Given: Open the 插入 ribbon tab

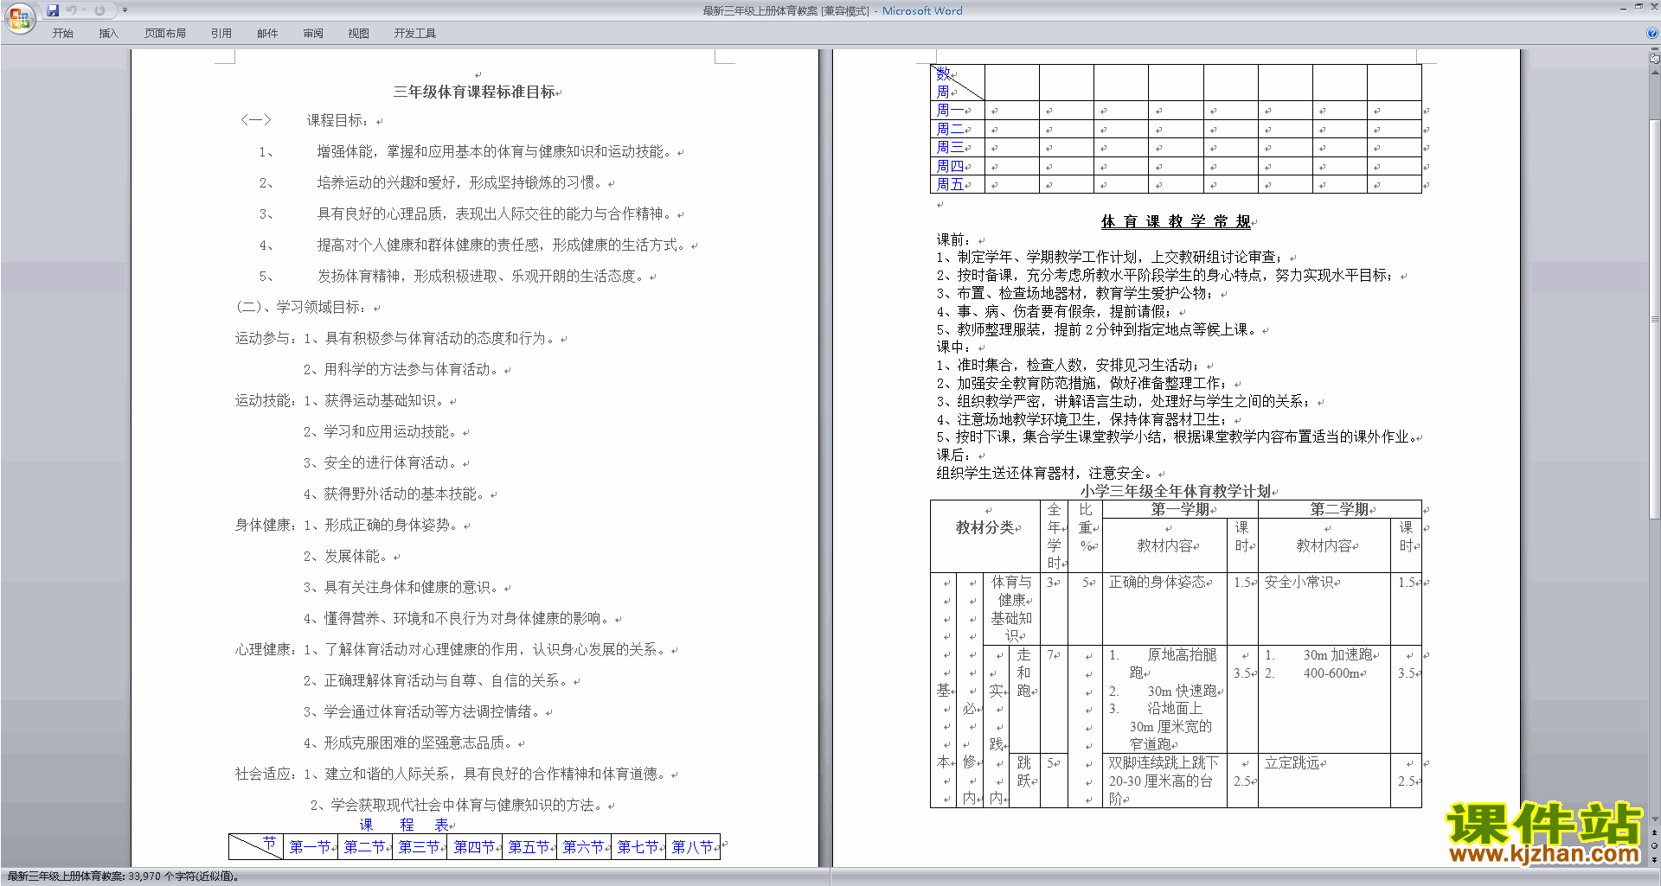Looking at the screenshot, I should pos(108,33).
